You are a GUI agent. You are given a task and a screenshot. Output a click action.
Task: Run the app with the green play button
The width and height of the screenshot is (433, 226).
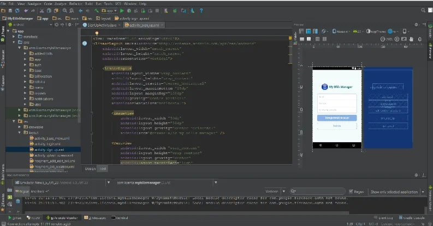[122, 11]
